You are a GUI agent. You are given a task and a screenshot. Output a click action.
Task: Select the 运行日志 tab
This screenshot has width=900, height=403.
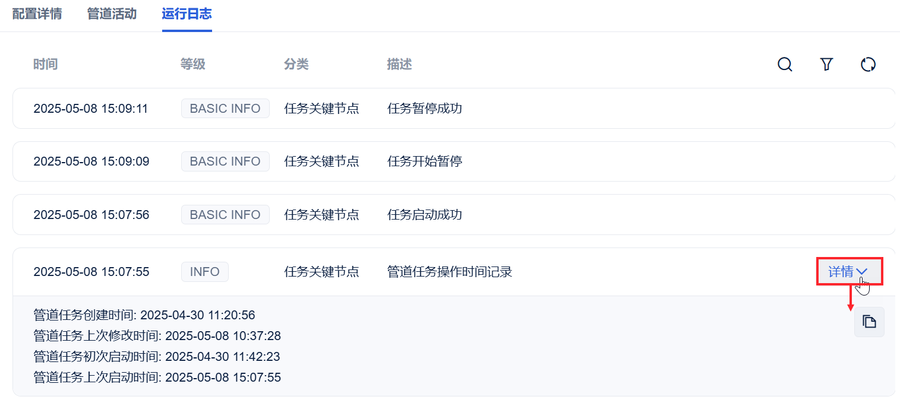coord(187,14)
